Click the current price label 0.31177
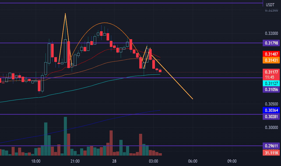 (x=271, y=72)
